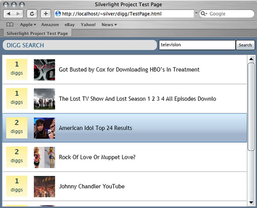Focus the television search text field

pos(197,45)
